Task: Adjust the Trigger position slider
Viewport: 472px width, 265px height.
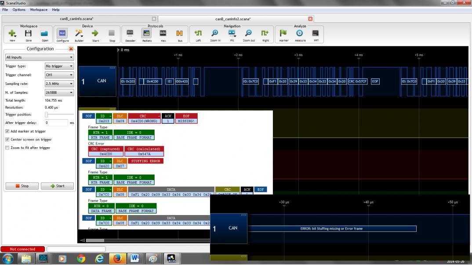Action: point(46,115)
